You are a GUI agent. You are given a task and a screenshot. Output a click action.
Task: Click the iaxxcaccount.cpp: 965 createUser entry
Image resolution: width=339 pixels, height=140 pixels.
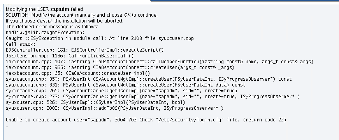[120, 67]
